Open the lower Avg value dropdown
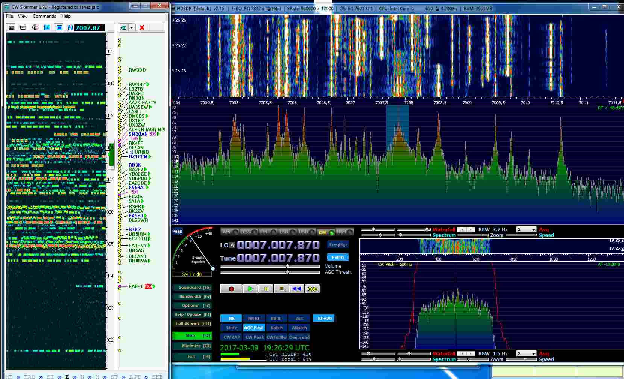 pos(533,354)
